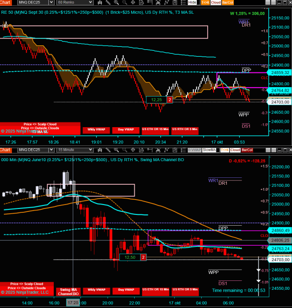Click MNQ DEC25 instrument field in the 15 Minute chart
The image size is (292, 308).
[33, 150]
